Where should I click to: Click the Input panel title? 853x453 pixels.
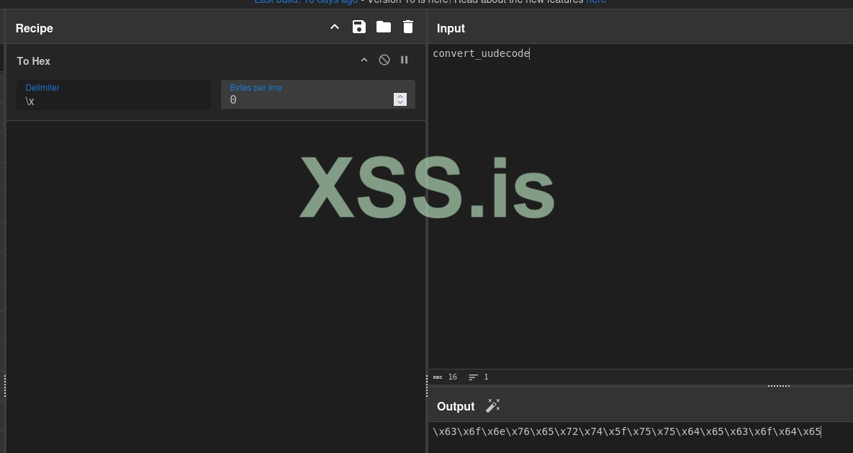click(x=451, y=28)
